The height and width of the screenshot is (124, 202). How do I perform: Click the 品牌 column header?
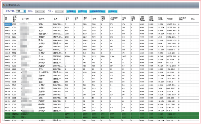click(x=55, y=18)
